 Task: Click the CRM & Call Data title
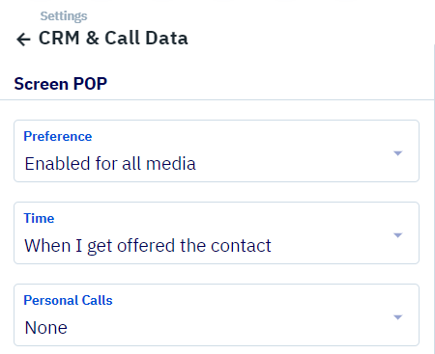point(113,38)
